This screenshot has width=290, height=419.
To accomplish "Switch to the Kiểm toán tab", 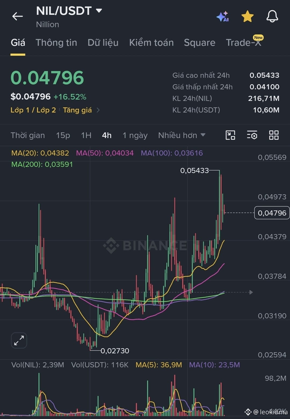I will pos(151,43).
